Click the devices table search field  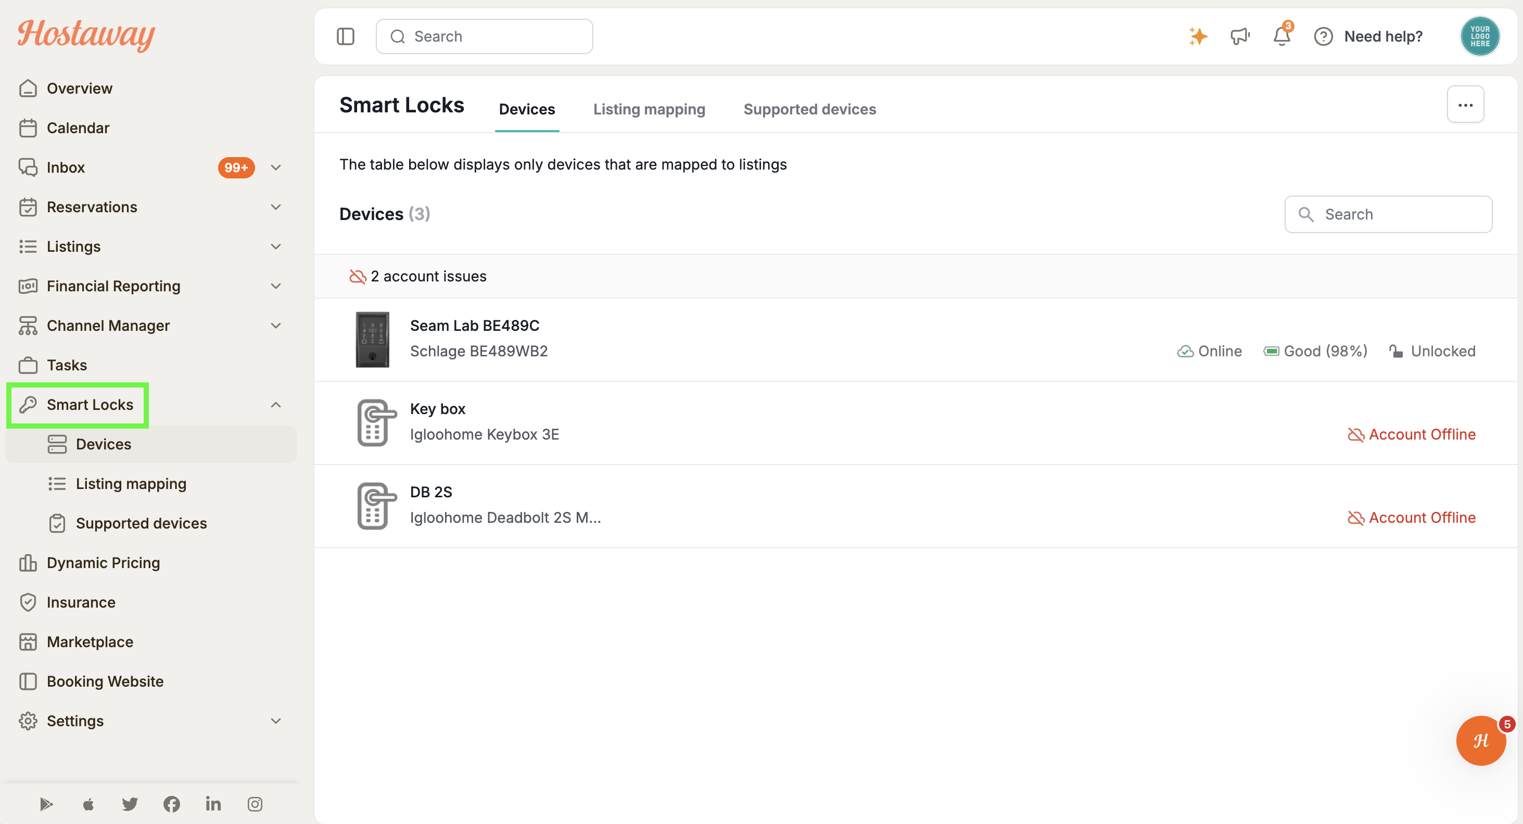1388,214
